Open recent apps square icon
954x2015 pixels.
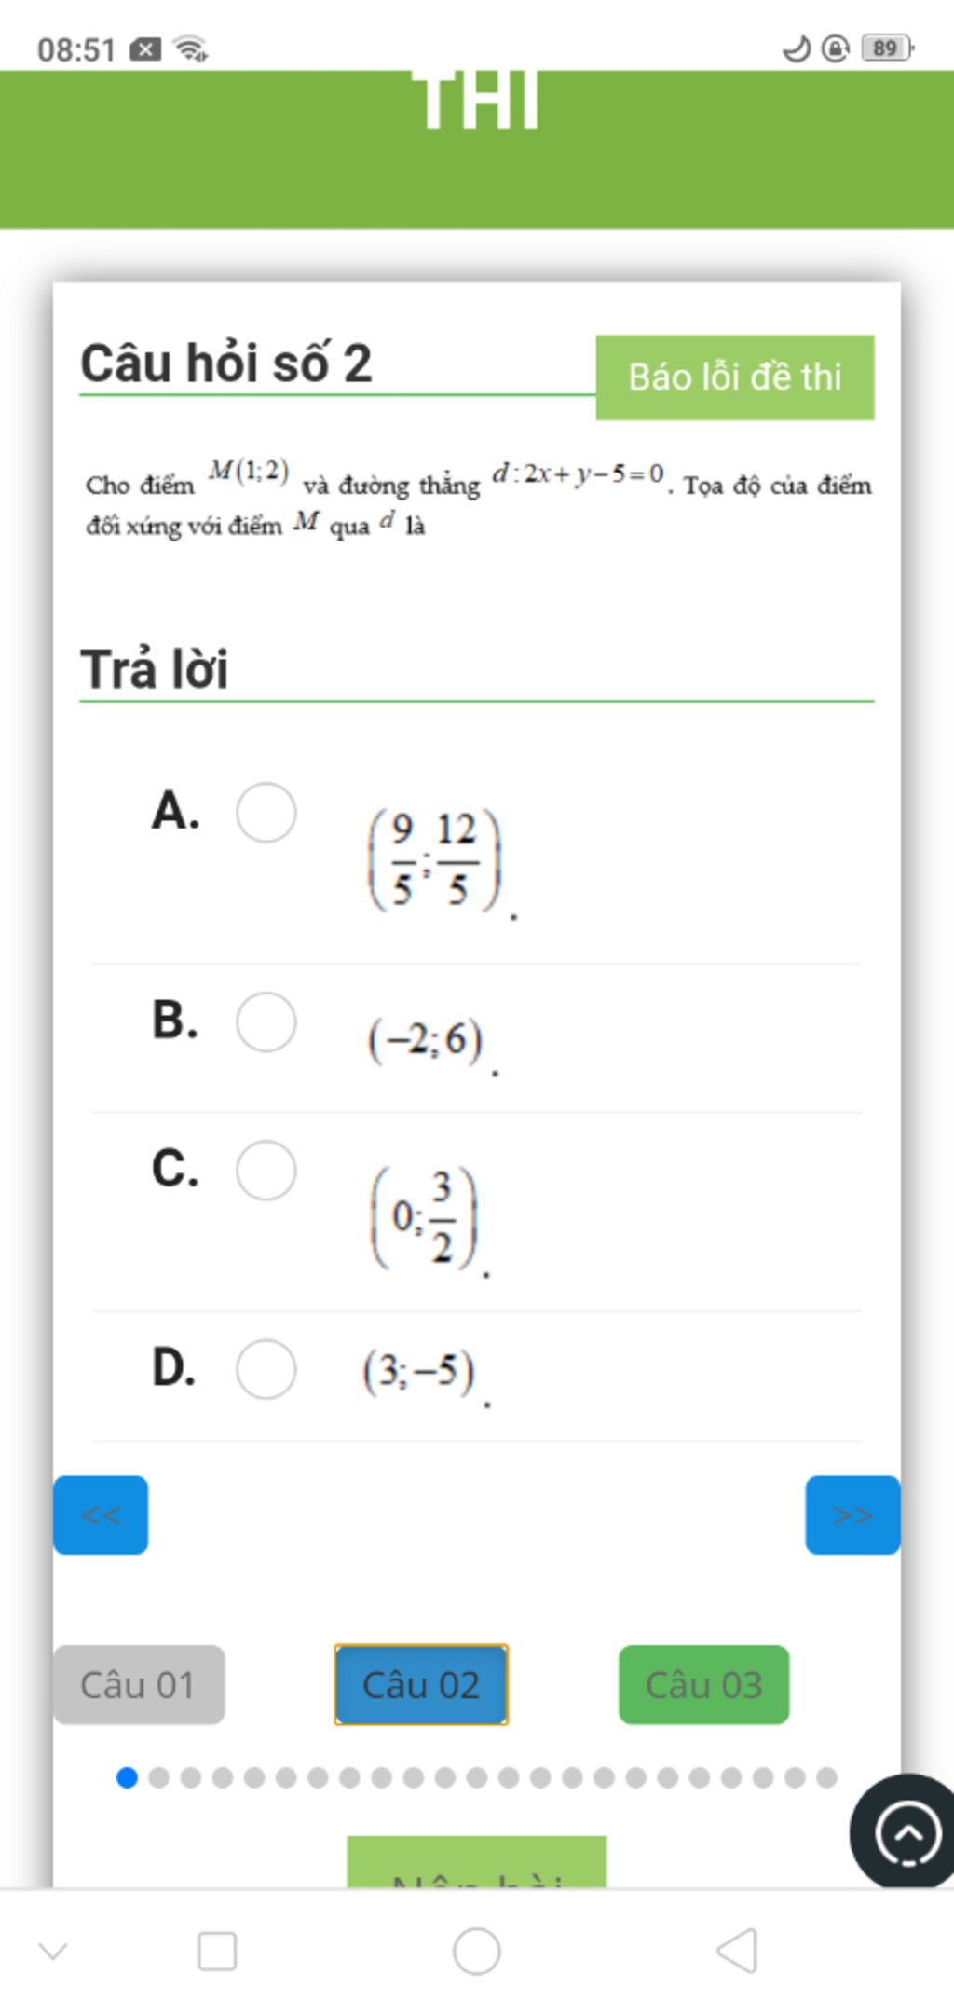[217, 1951]
